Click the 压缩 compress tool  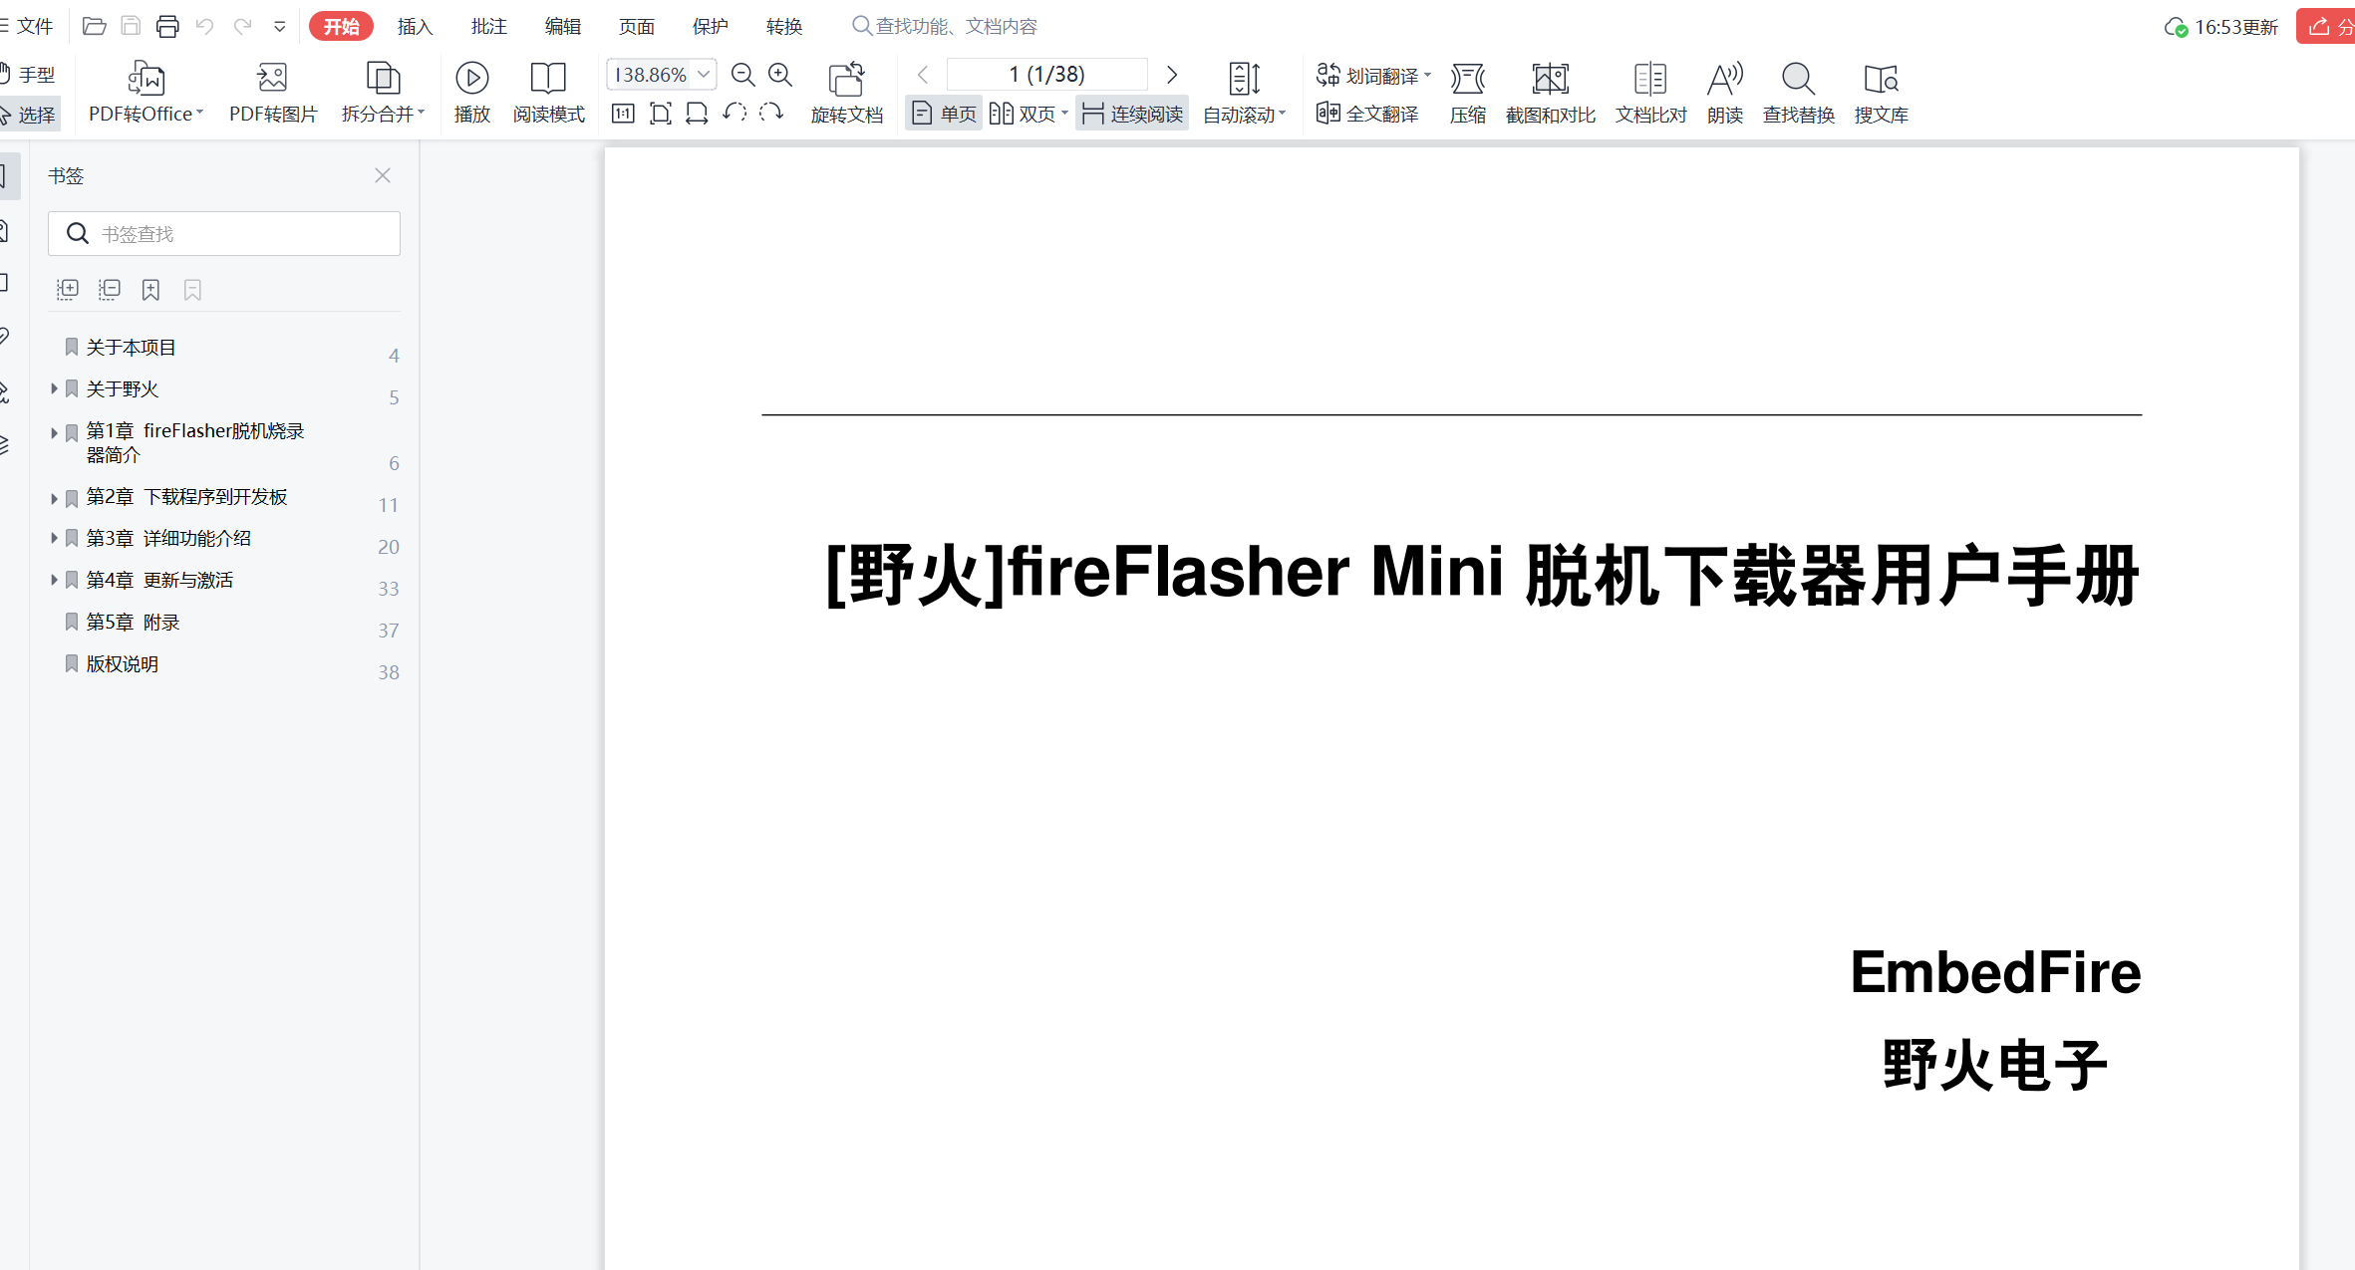point(1467,92)
